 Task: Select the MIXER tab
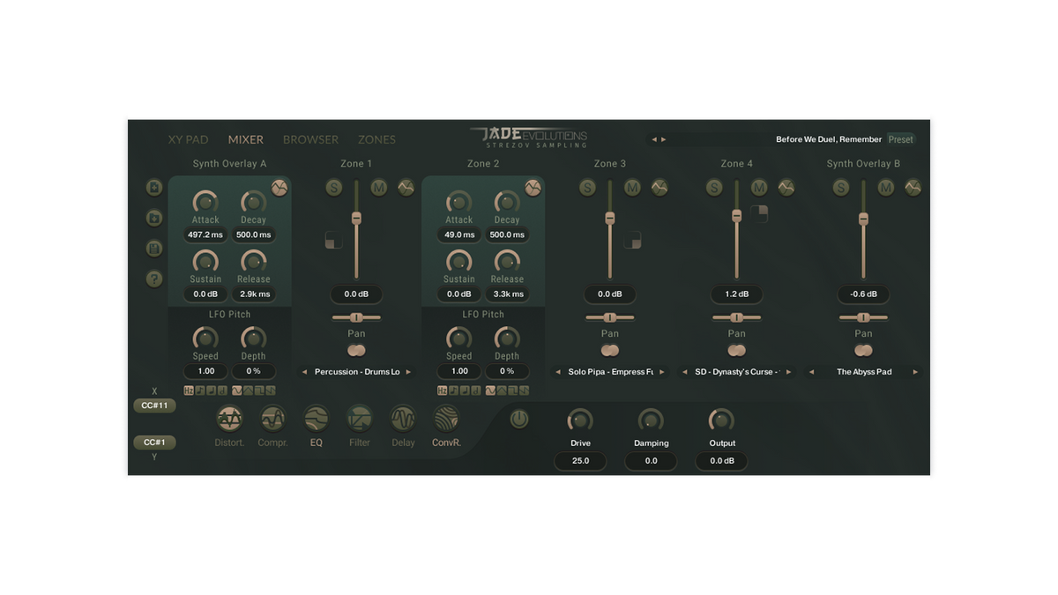click(x=246, y=139)
